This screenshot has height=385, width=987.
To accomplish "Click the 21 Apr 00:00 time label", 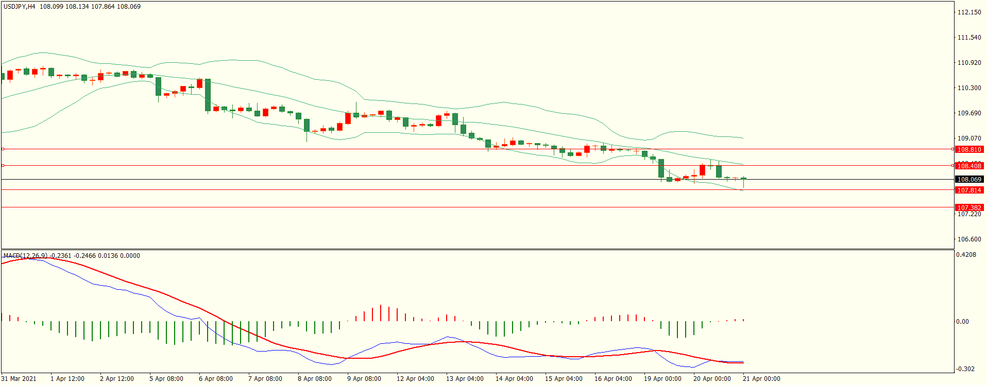I will [761, 379].
